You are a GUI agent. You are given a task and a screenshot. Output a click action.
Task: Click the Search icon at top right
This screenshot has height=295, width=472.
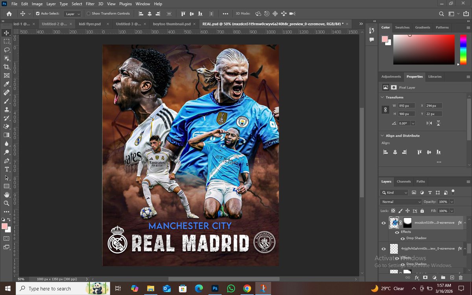click(442, 13)
